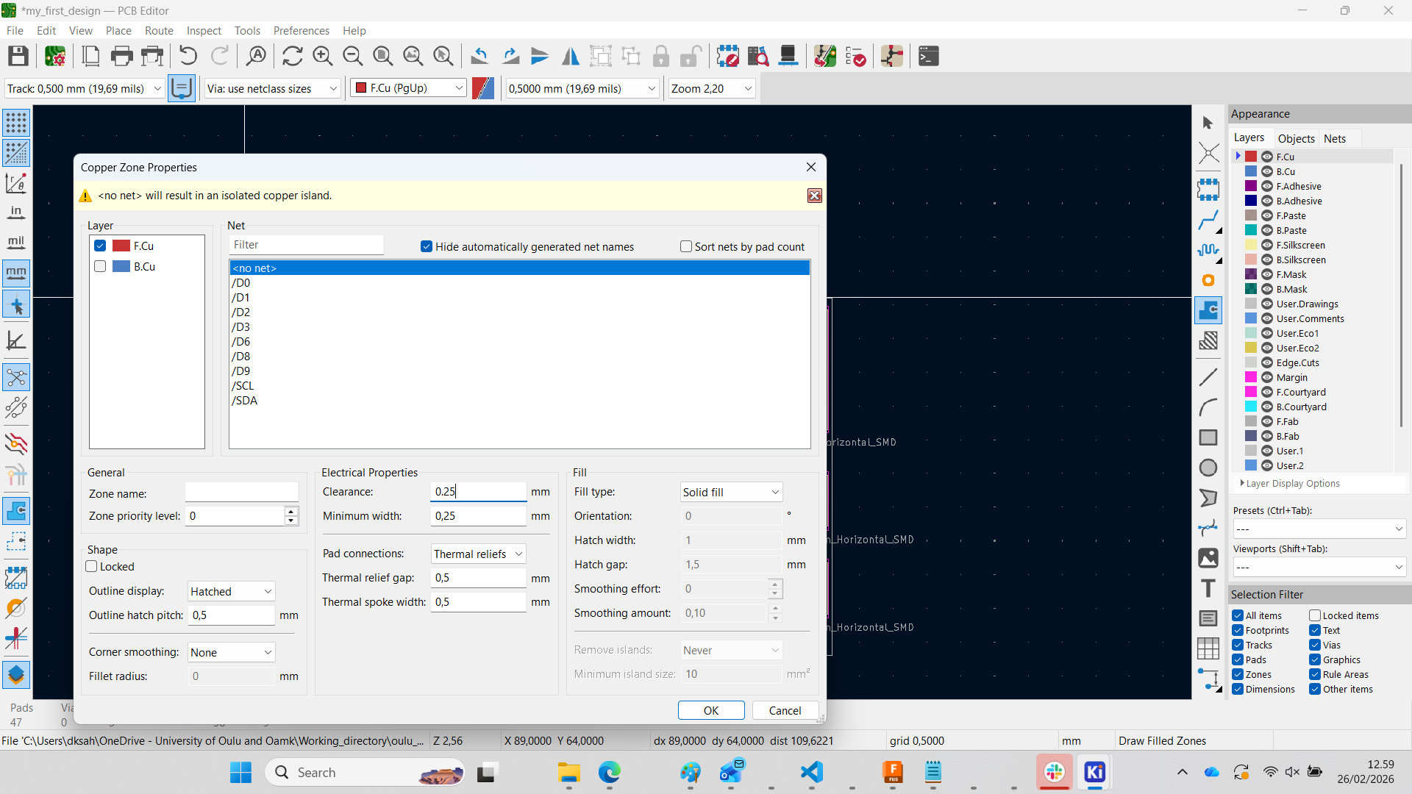Screen dimensions: 1412x794
Task: Open the 3D viewer icon
Action: pyautogui.click(x=788, y=56)
